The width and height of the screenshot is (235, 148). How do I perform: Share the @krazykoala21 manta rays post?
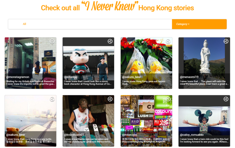pyautogui.click(x=110, y=99)
